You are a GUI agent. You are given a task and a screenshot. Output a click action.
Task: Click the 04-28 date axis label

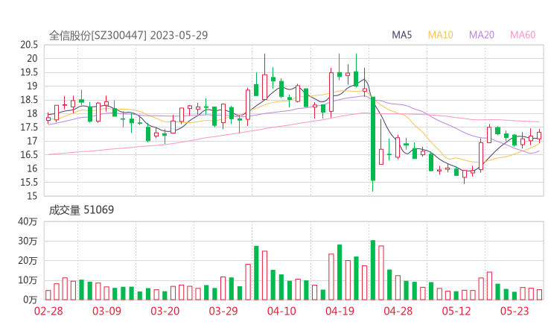pos(398,311)
